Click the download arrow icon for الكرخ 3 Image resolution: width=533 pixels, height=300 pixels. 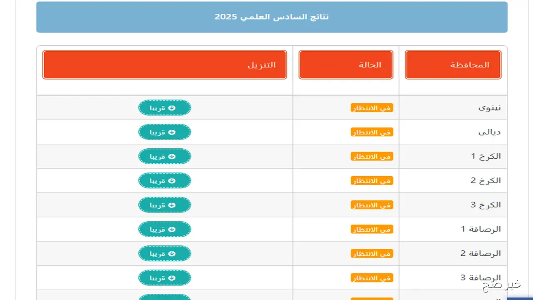(x=171, y=205)
